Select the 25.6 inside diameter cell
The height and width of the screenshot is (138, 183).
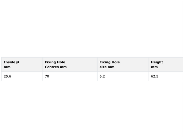[x=22, y=76]
